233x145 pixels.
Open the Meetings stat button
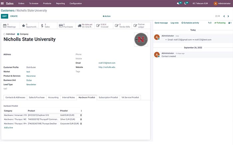coord(10,25)
